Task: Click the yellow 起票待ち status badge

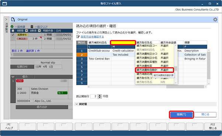Action: tap(22, 35)
